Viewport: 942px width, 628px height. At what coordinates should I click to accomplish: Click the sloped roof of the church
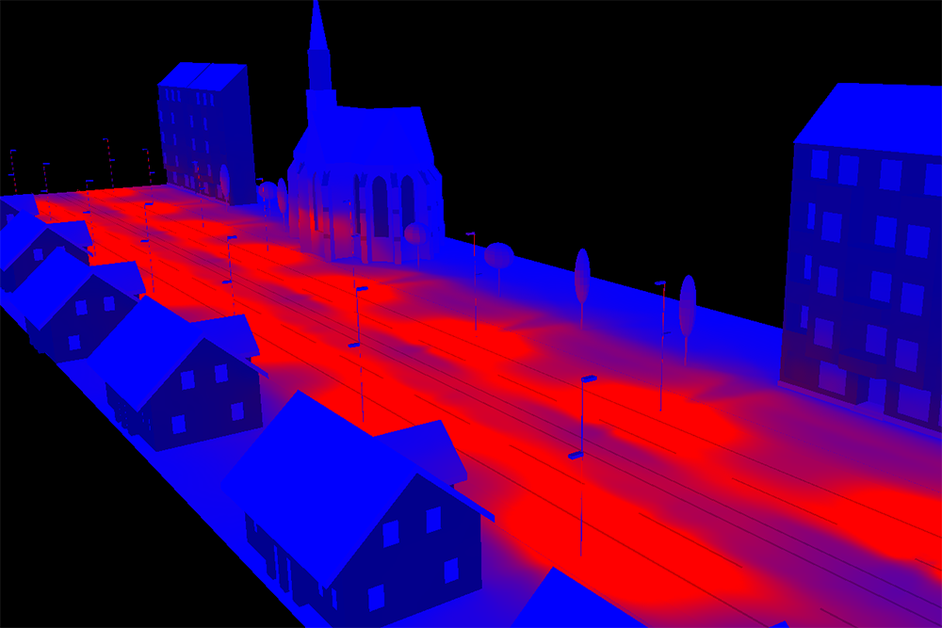tap(367, 132)
